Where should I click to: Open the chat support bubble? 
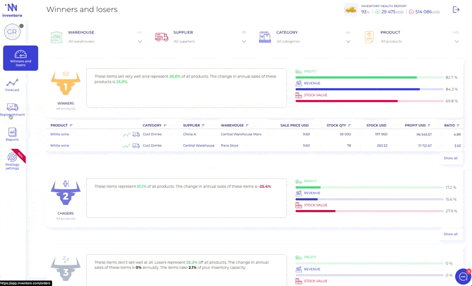click(x=463, y=277)
